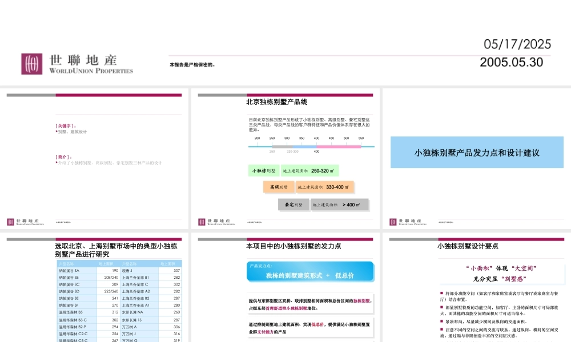
Task: Click the table cell 纳帕溪谷 SF
Action: point(77,306)
